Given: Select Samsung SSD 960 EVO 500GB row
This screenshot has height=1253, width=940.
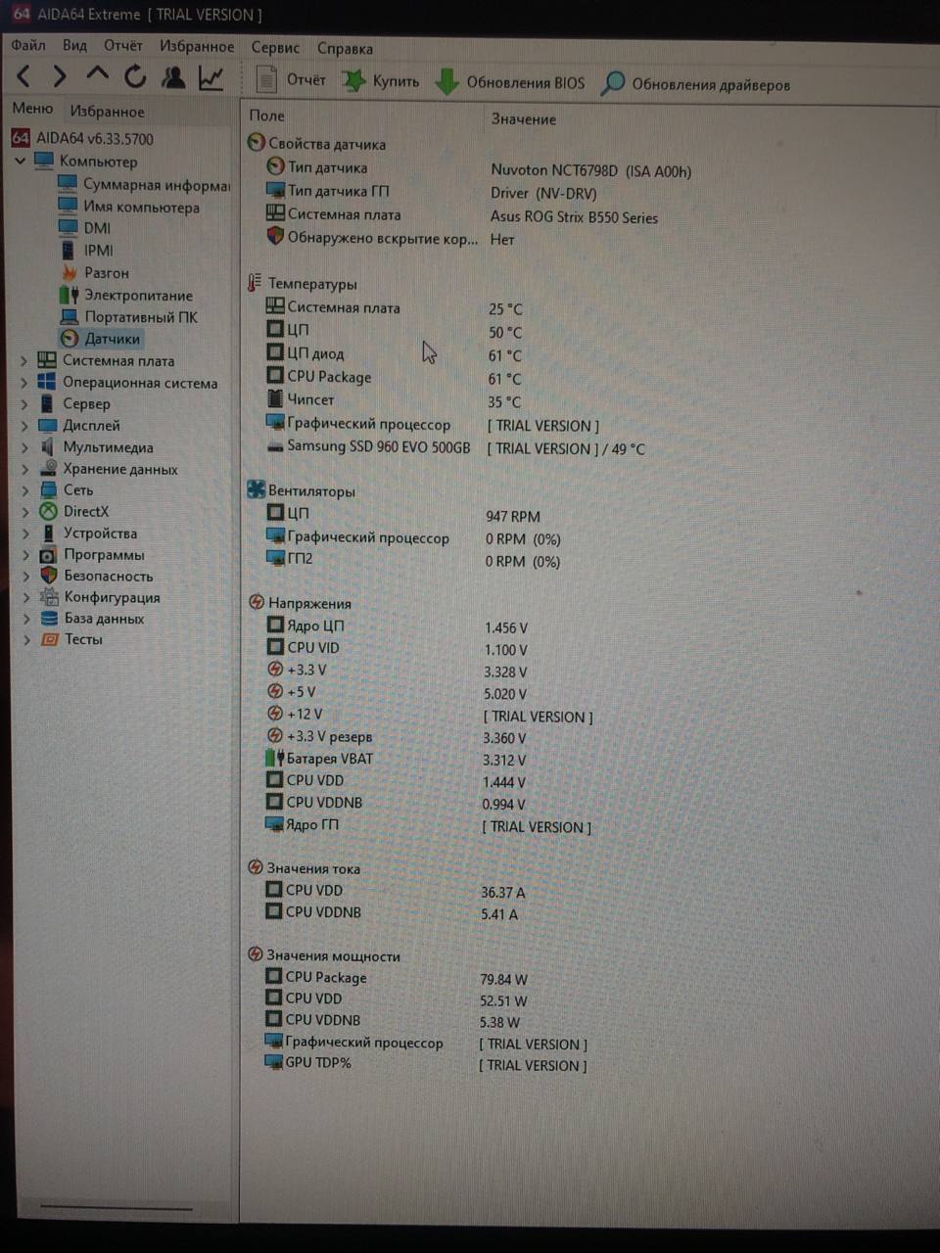Looking at the screenshot, I should (455, 447).
